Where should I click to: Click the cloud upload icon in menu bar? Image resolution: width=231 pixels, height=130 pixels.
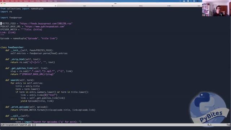tap(184, 1)
